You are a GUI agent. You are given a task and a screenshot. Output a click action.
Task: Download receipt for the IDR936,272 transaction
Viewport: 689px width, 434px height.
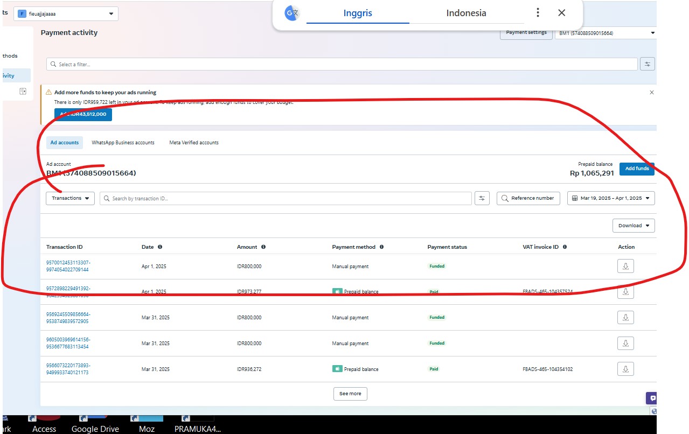625,369
